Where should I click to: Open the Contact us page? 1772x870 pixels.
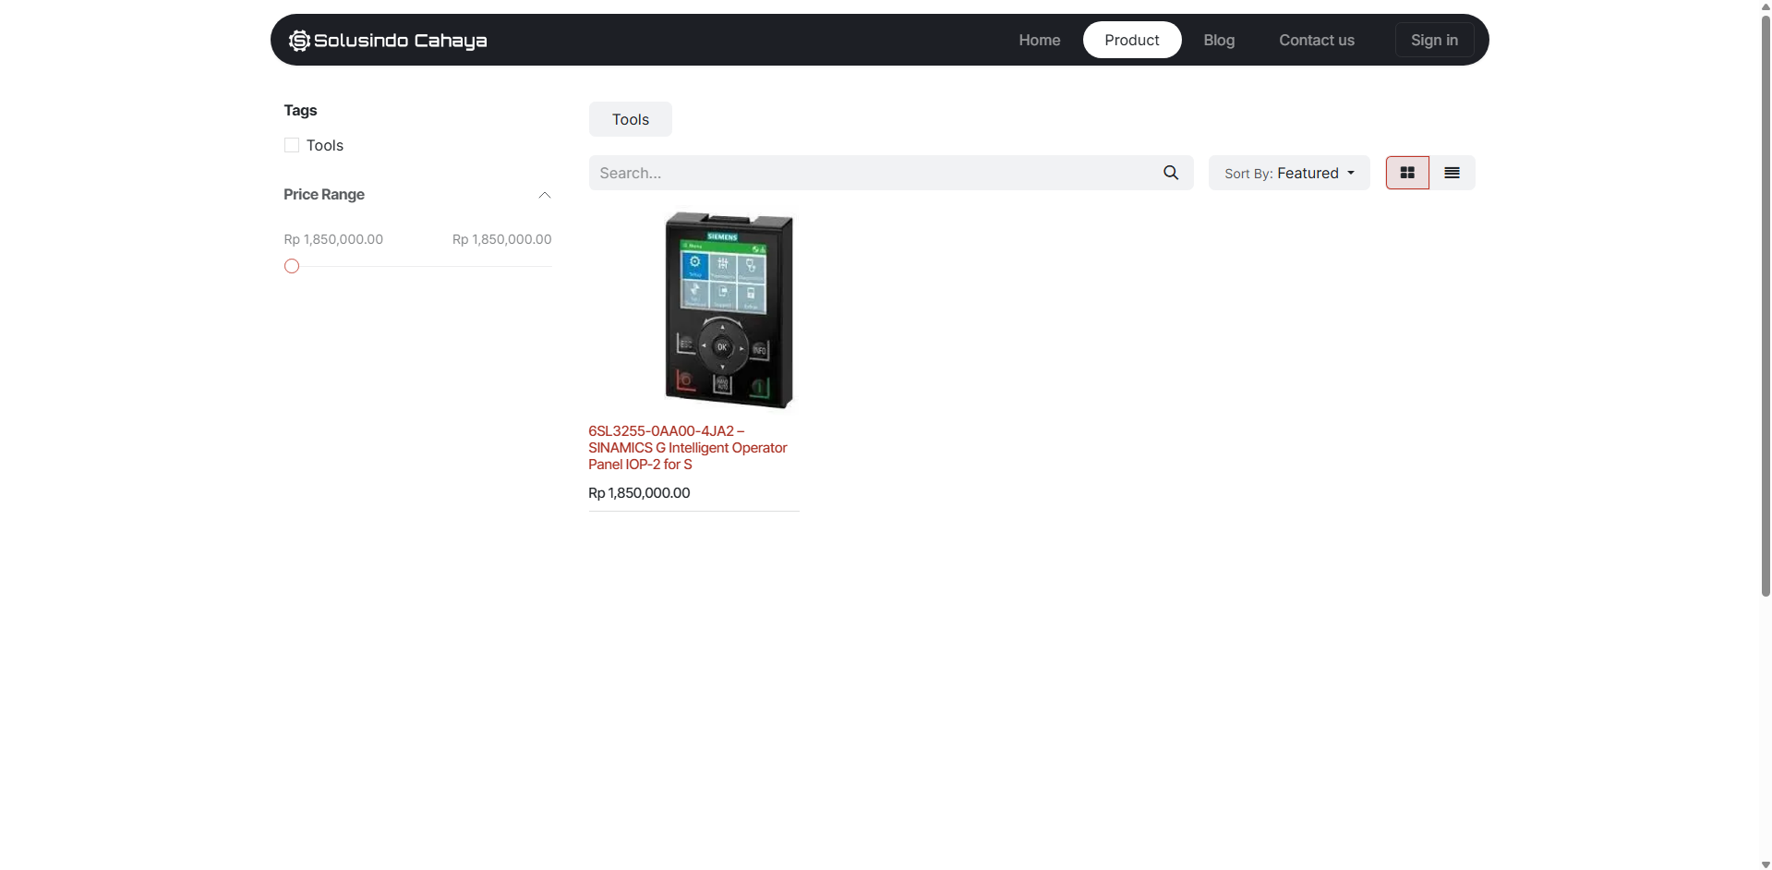1316,40
